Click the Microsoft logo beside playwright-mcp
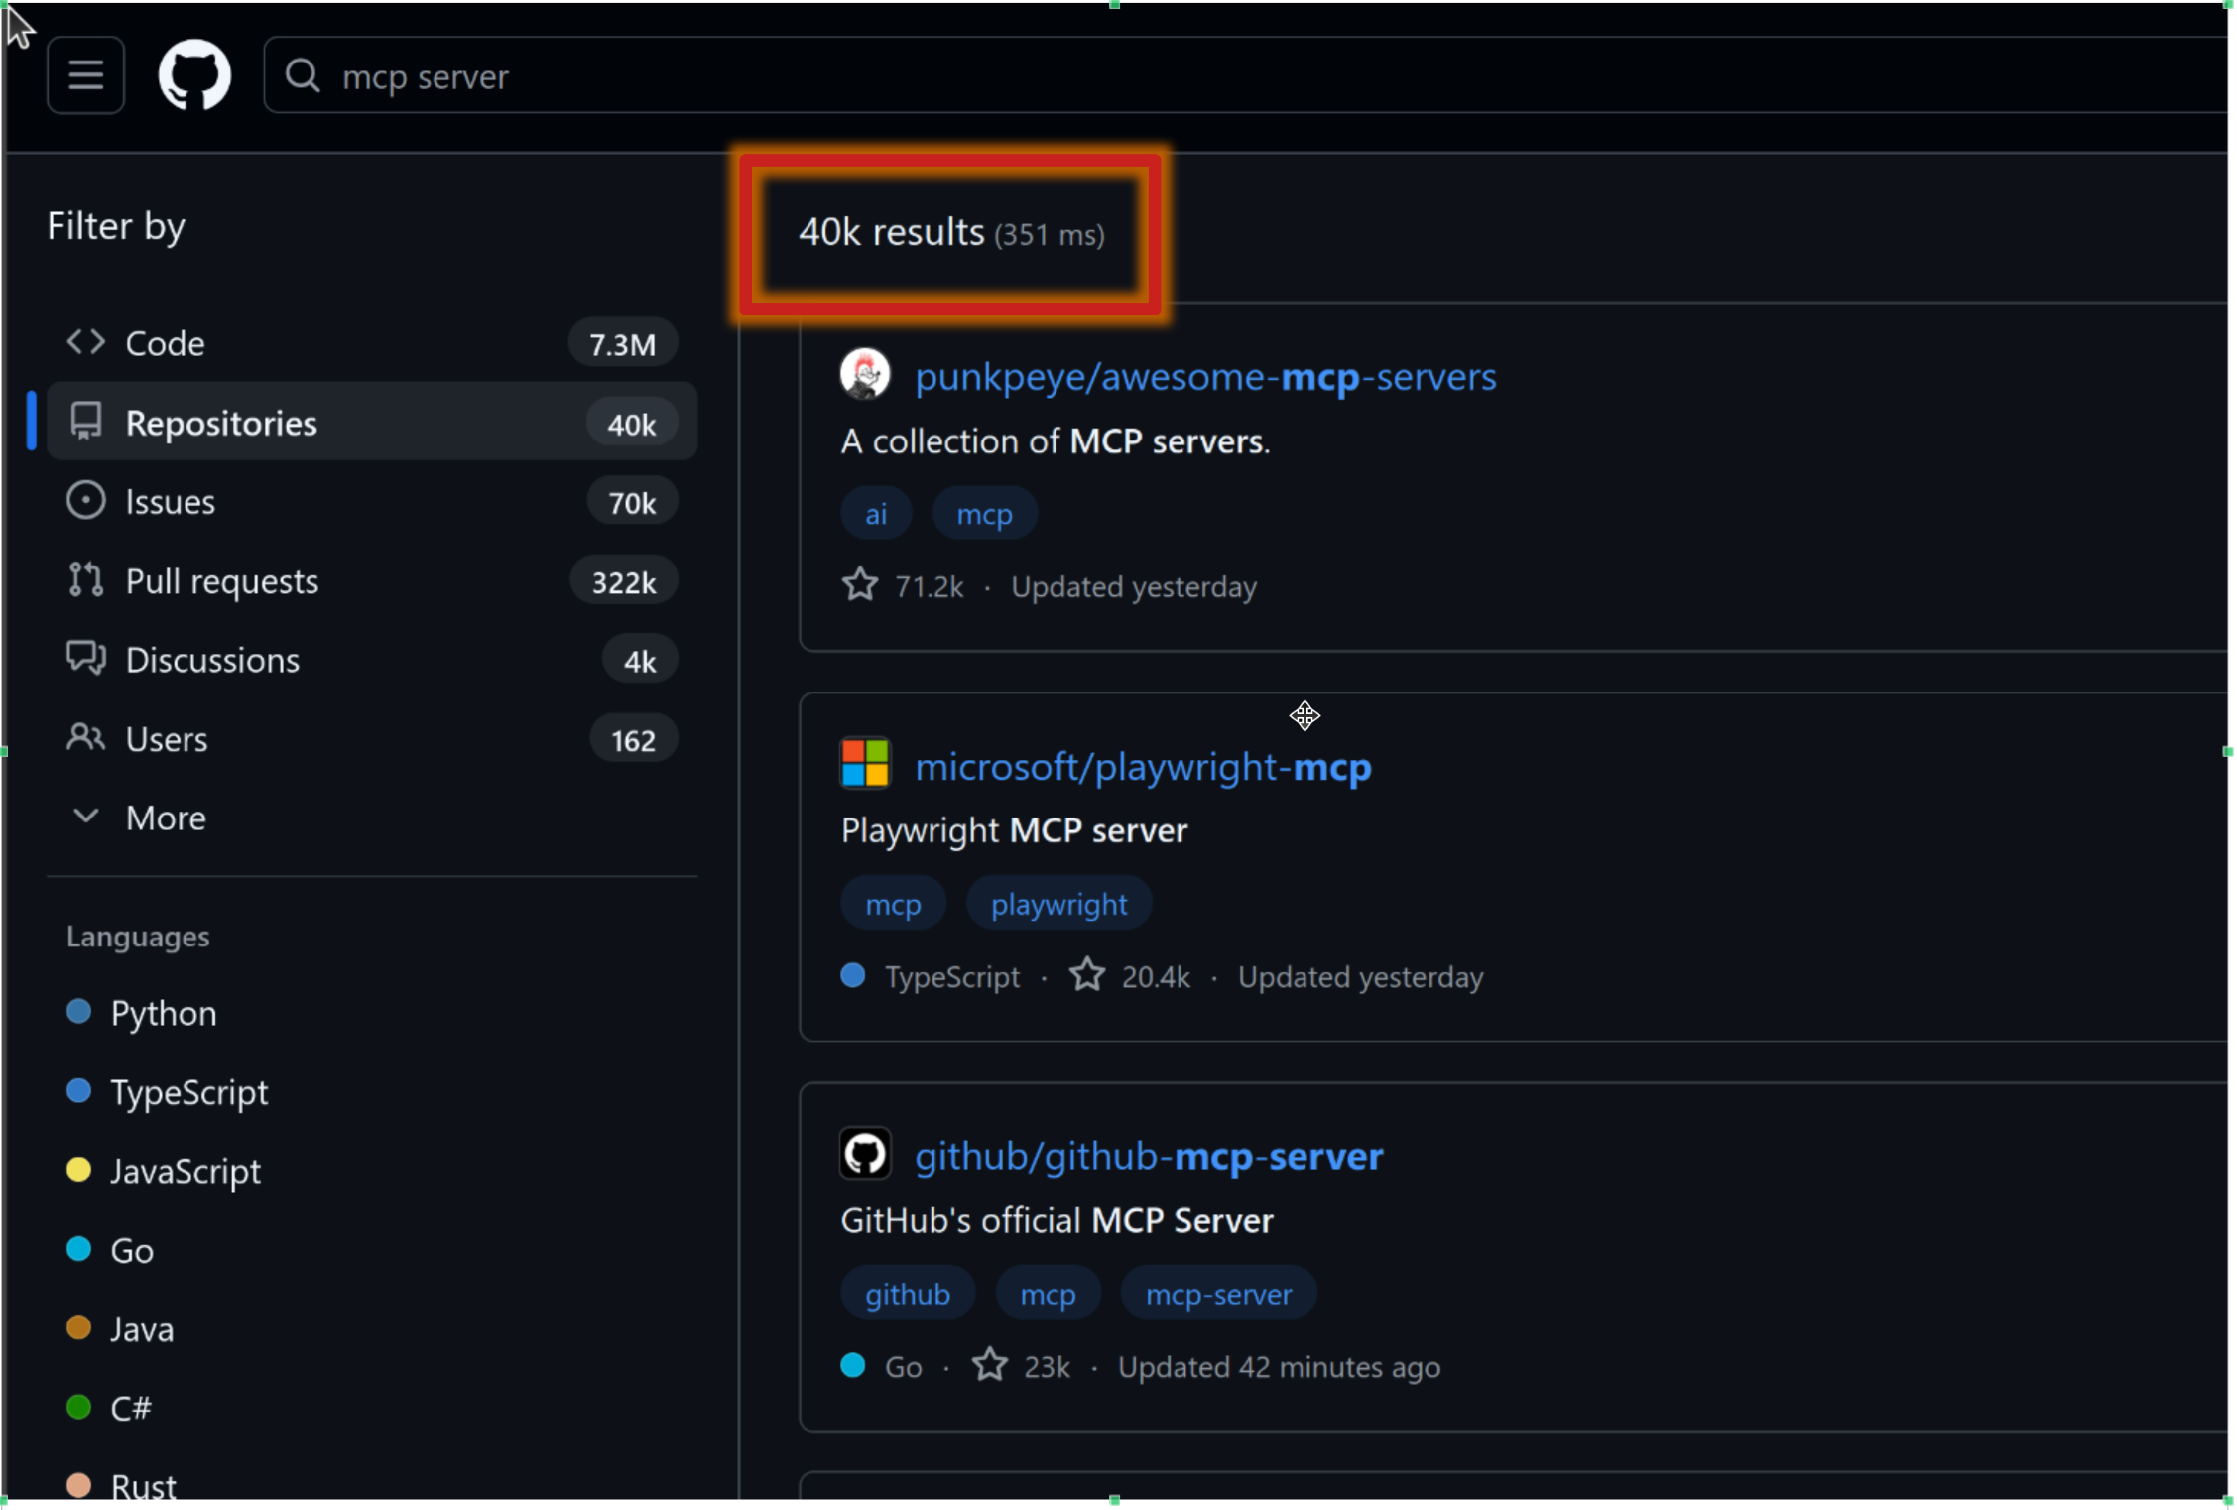This screenshot has width=2237, height=1510. point(864,764)
